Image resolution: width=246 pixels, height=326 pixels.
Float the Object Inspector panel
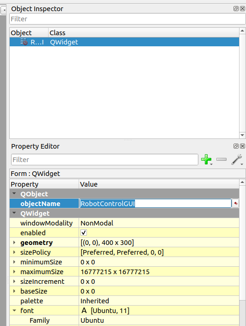[236, 8]
